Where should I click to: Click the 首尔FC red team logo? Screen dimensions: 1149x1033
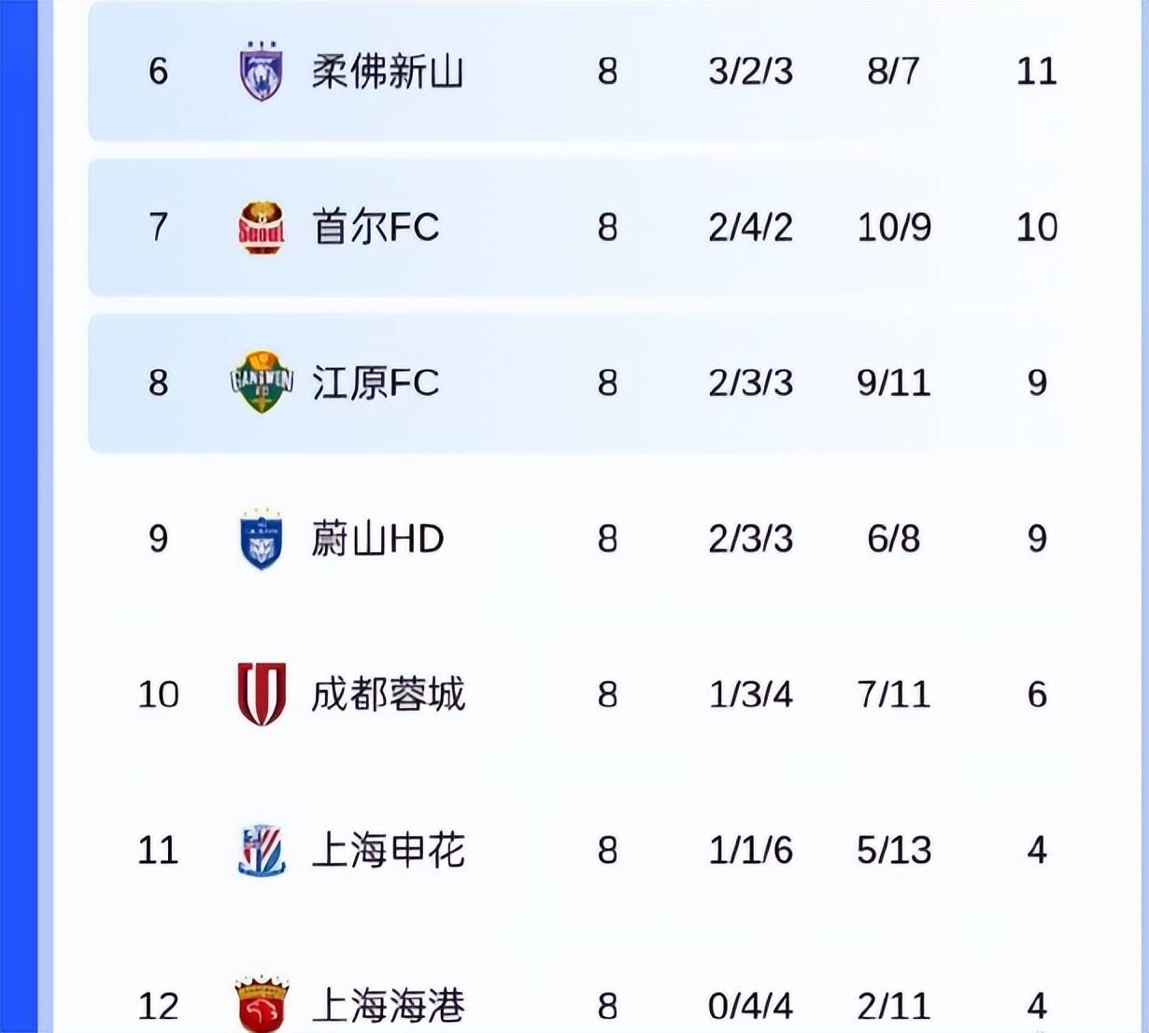261,227
